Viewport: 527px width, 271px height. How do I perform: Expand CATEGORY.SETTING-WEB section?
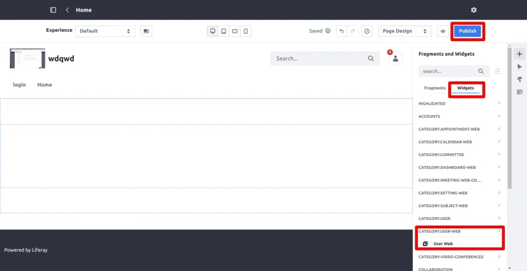tap(460, 193)
